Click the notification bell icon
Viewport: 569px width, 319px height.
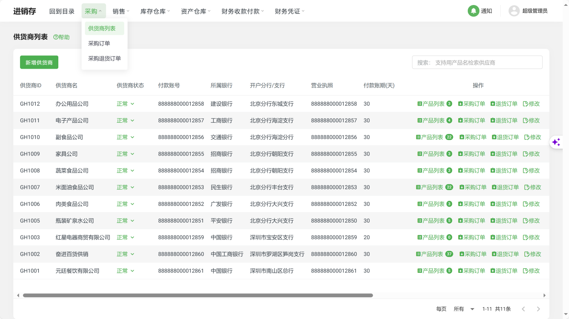point(473,11)
